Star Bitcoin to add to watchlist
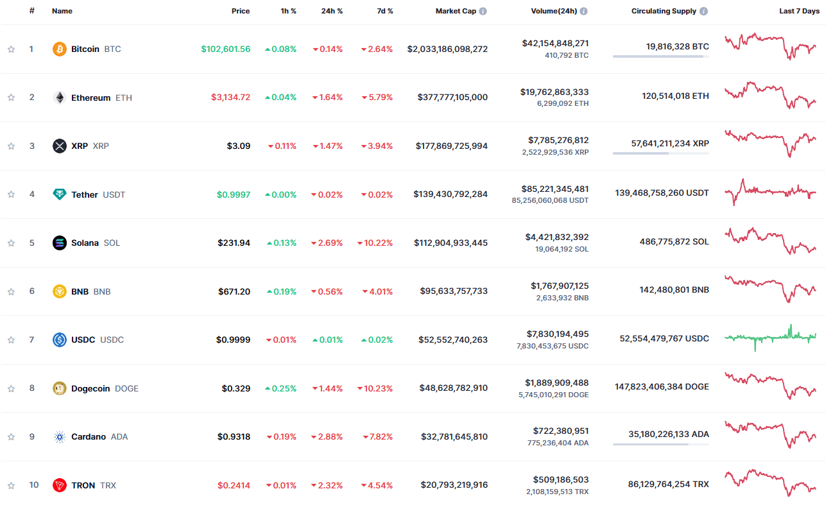 [11, 49]
